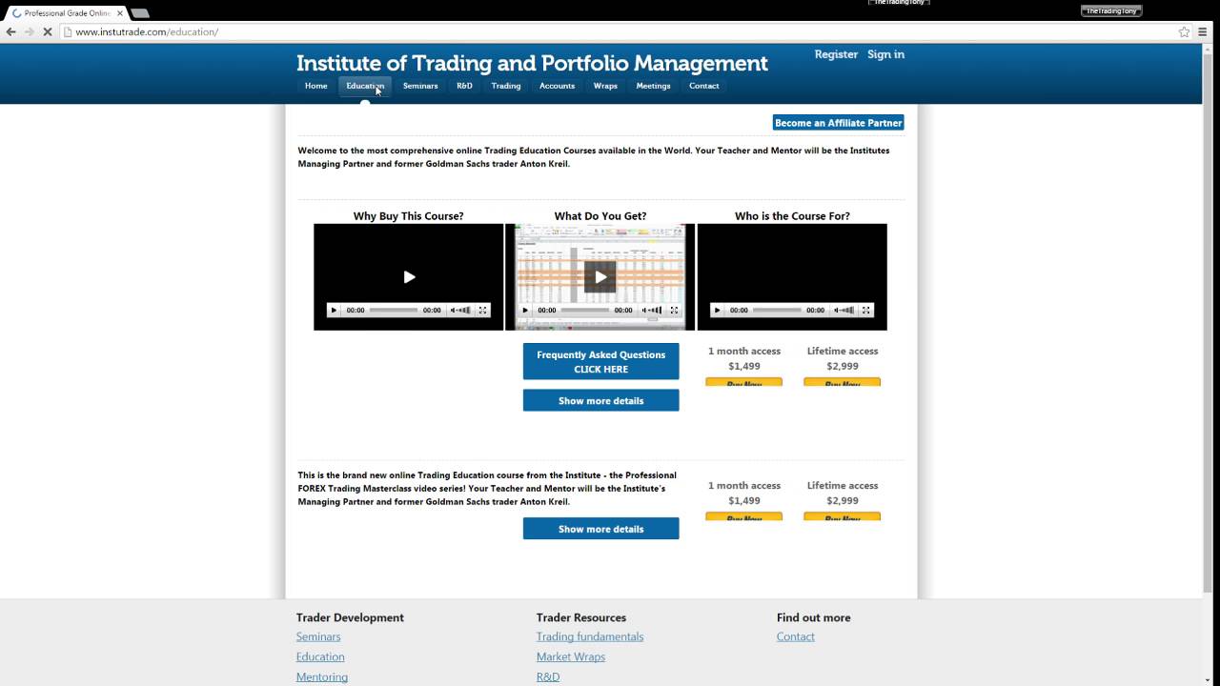Open the Meetings navigation item
The height and width of the screenshot is (686, 1220).
[654, 86]
